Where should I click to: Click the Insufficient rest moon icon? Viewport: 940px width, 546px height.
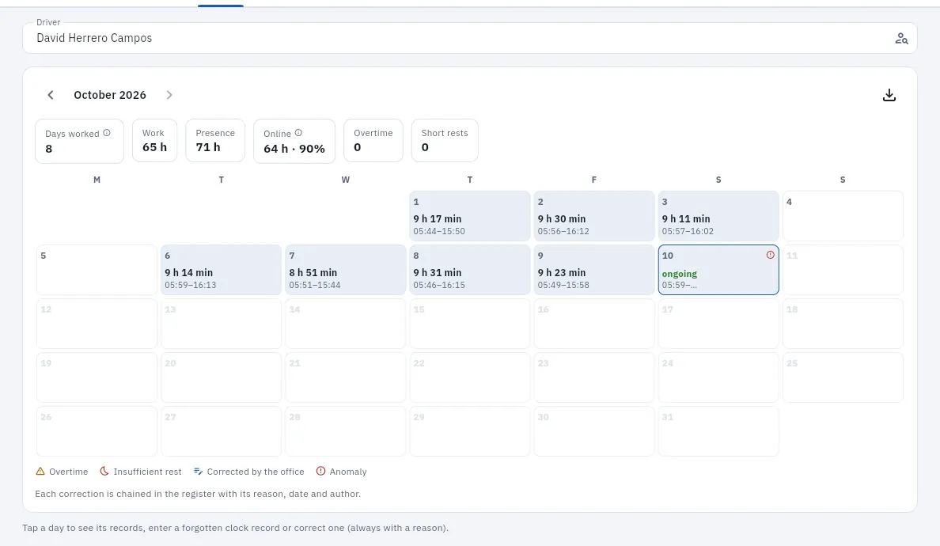pyautogui.click(x=104, y=471)
